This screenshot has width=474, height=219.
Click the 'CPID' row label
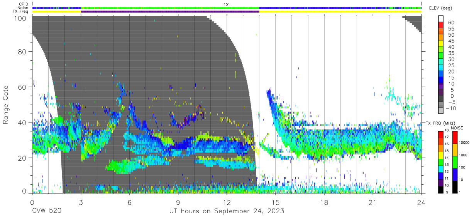[24, 4]
